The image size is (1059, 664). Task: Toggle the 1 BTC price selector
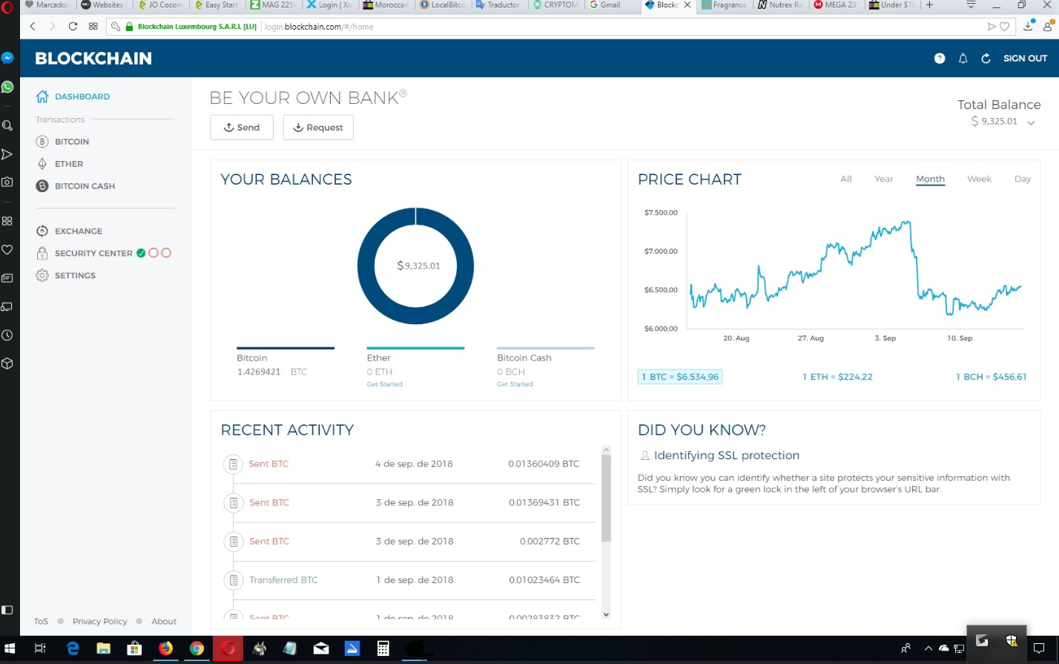pos(680,377)
